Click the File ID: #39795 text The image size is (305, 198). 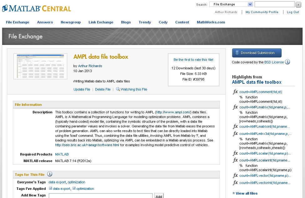(193, 79)
